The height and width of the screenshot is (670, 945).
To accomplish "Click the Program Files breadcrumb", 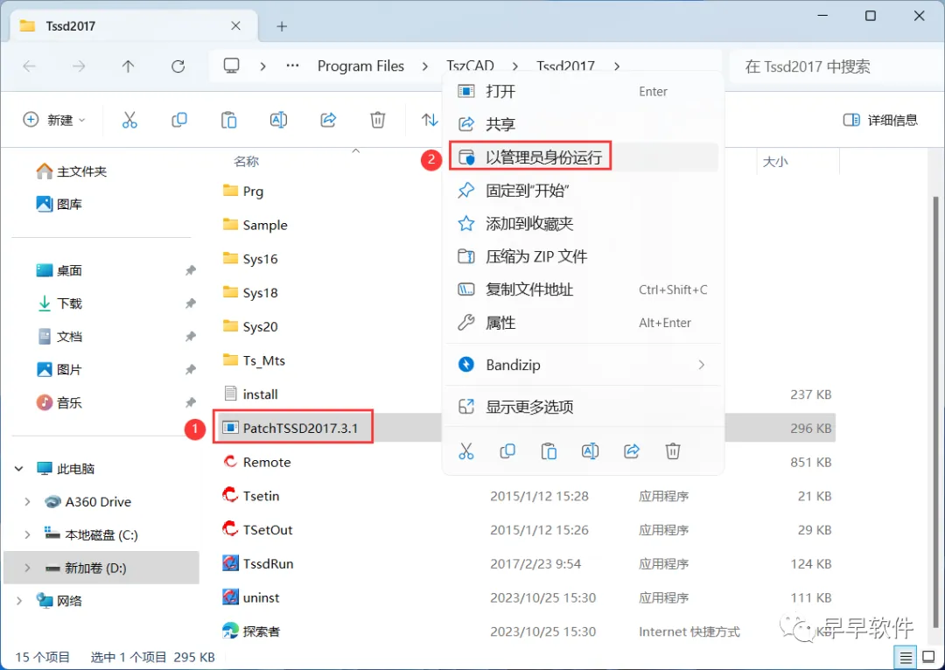I will tap(360, 66).
